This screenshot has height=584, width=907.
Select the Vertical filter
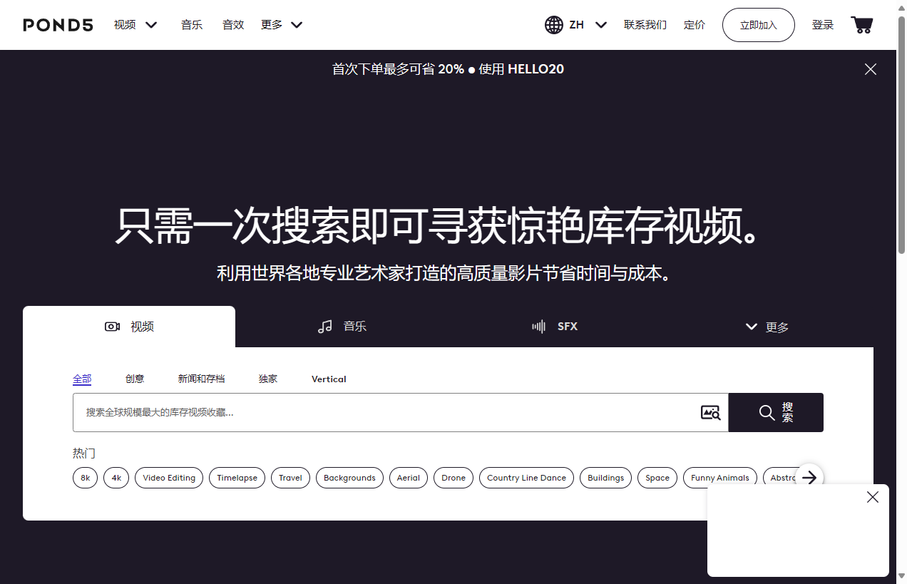coord(329,379)
